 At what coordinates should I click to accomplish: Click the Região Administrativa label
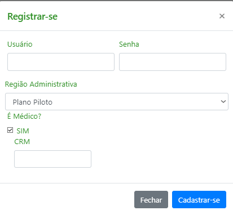click(41, 84)
